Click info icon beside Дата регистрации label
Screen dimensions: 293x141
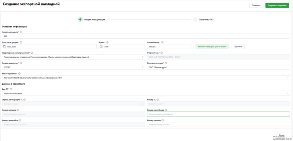point(21,42)
